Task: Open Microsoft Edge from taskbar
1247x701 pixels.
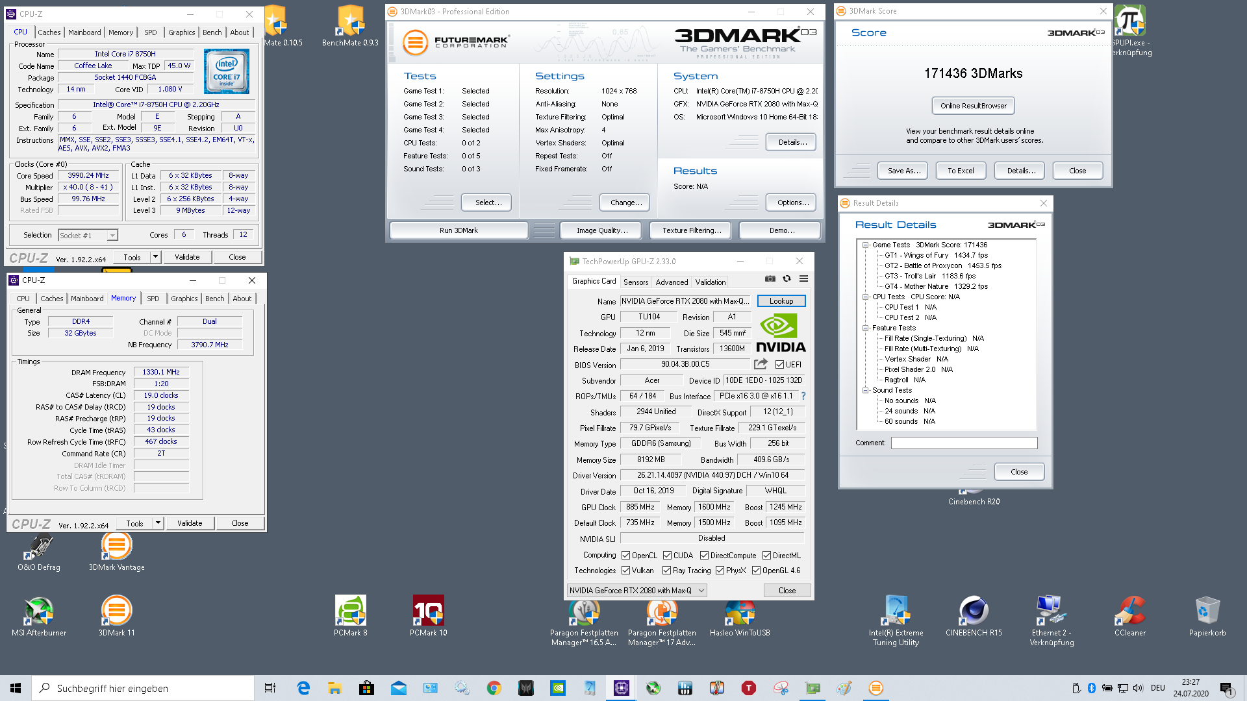Action: click(x=303, y=688)
